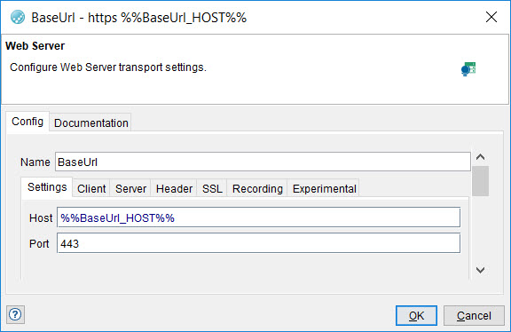Click the 'Port' label
The width and height of the screenshot is (511, 332).
coord(39,243)
